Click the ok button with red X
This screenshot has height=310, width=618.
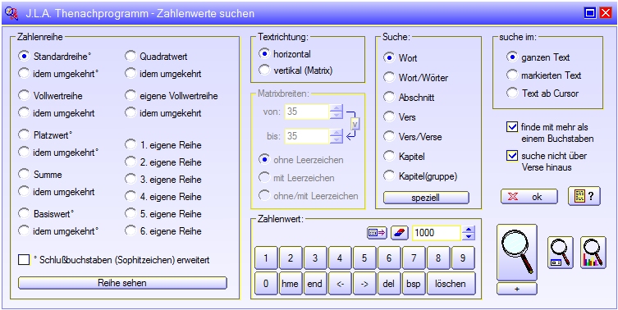pyautogui.click(x=529, y=196)
